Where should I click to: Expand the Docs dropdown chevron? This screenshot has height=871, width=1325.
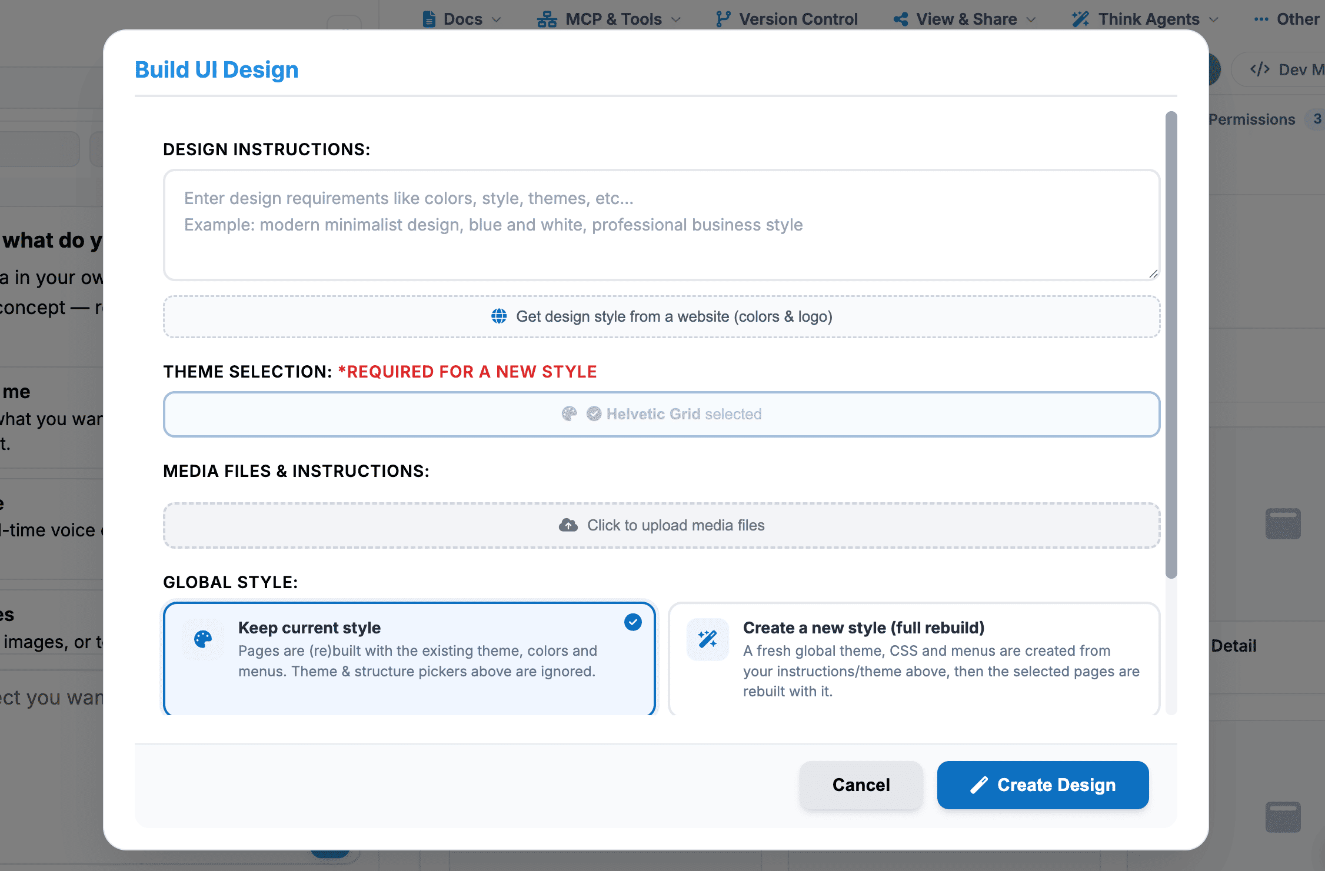point(497,20)
